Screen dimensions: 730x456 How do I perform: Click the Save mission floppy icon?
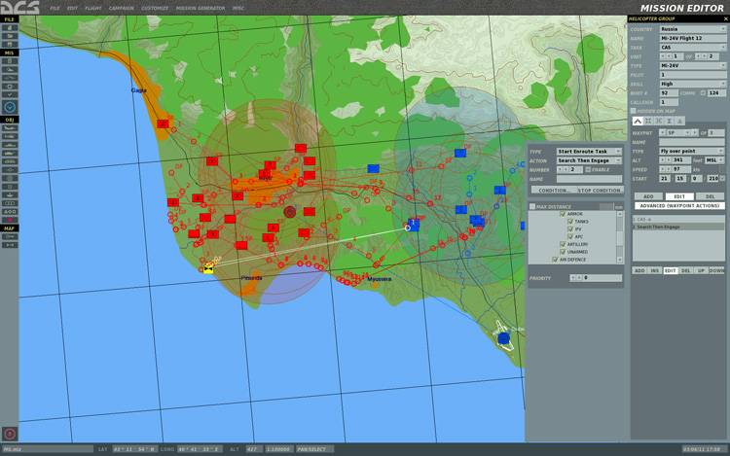point(10,44)
